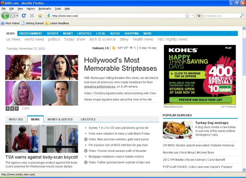Click 'Preview and build your list' button

point(200,100)
